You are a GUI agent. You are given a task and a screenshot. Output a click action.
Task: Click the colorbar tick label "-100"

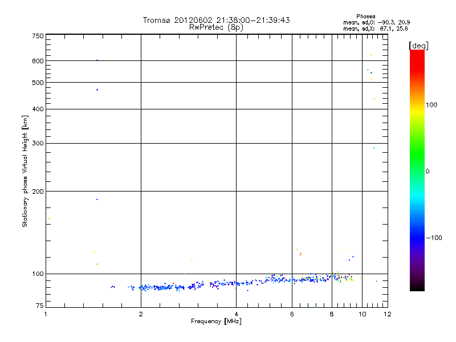pyautogui.click(x=434, y=238)
